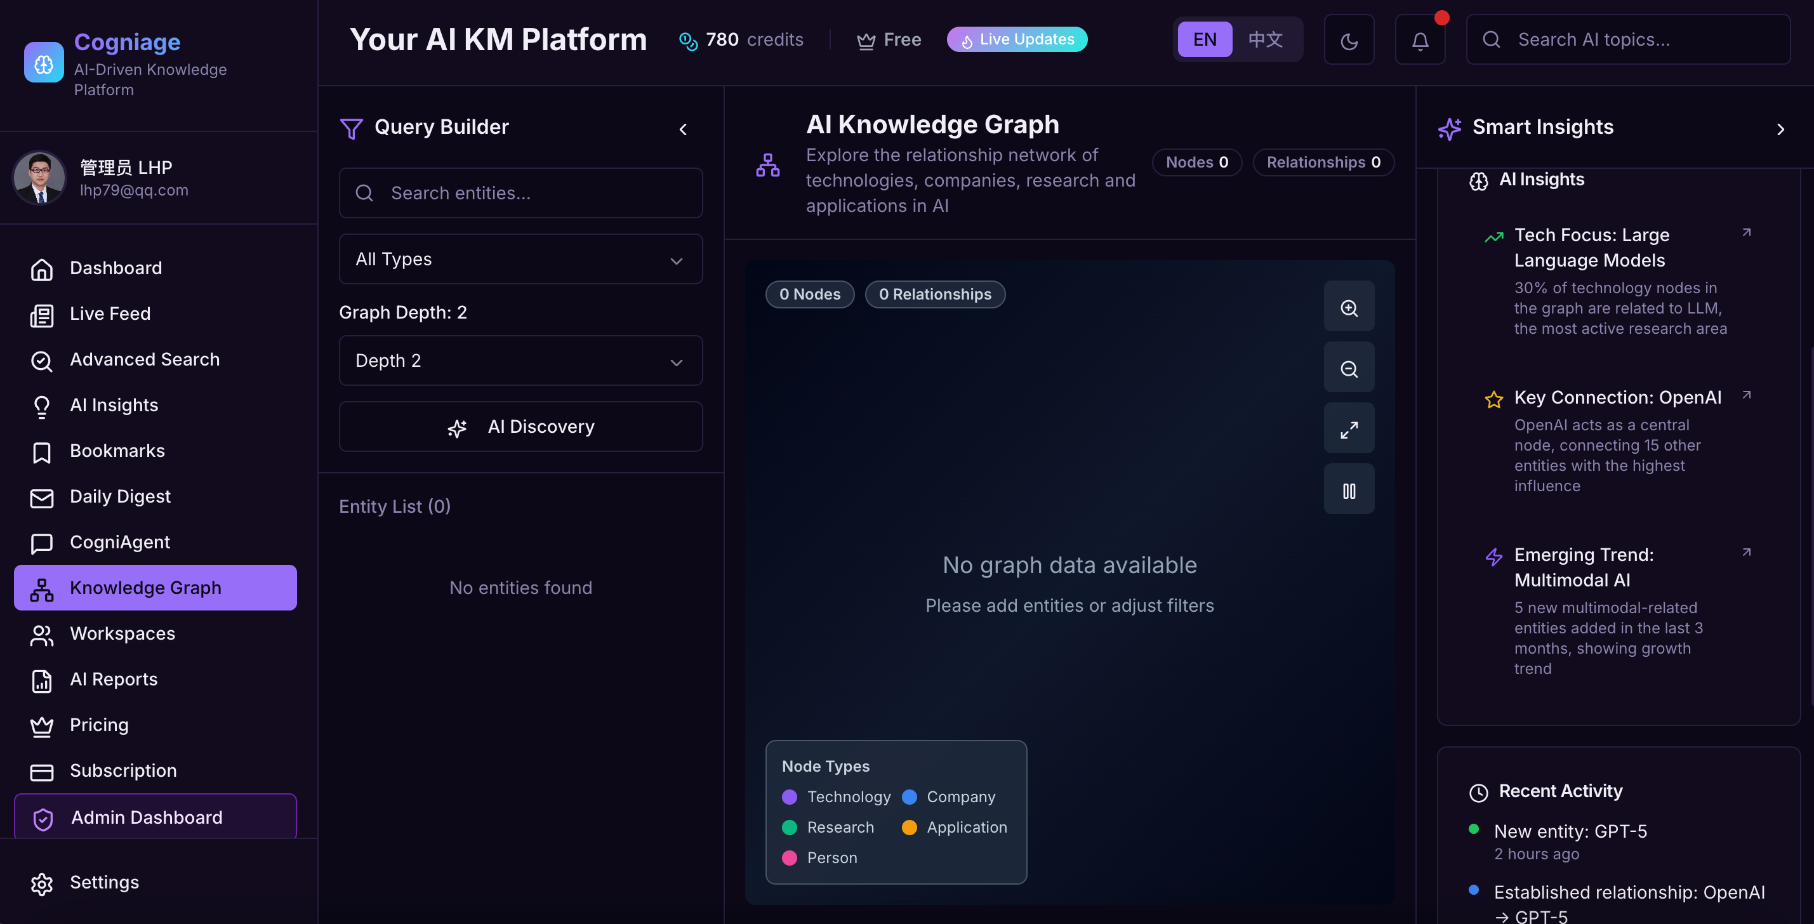The height and width of the screenshot is (924, 1814).
Task: Zoom in on the knowledge graph
Action: [1349, 307]
